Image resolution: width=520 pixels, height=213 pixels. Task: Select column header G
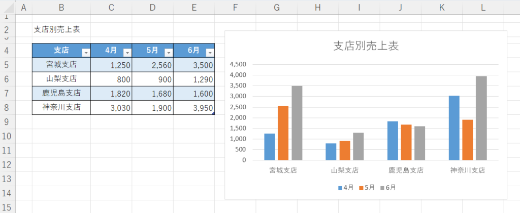[x=276, y=7]
